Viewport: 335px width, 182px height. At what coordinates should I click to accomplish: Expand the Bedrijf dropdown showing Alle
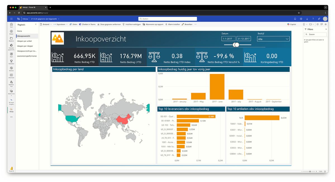[x=273, y=39]
